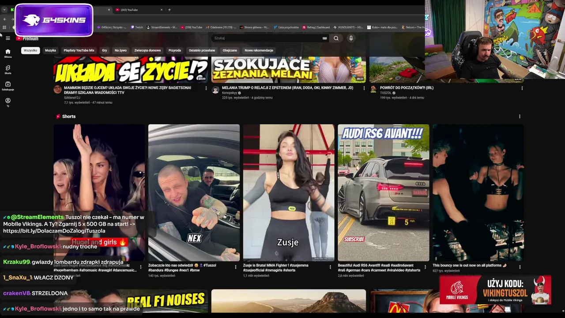Open the UKŁADA SE ŻYCIE video thumbnail
565x318 pixels.
pyautogui.click(x=131, y=70)
